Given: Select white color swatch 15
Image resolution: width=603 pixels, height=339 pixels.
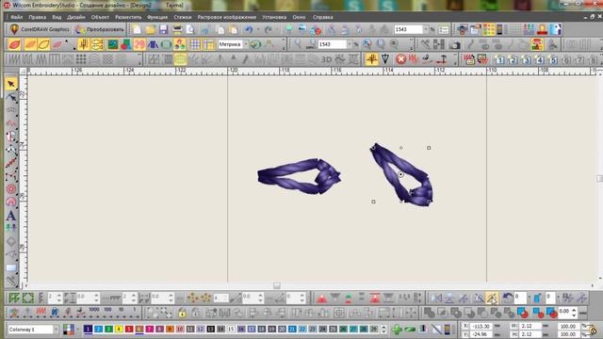Looking at the screenshot, I should click(x=231, y=330).
